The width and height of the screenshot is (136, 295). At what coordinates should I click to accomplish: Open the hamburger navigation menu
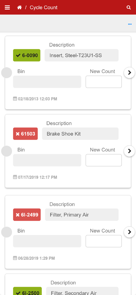tap(7, 8)
